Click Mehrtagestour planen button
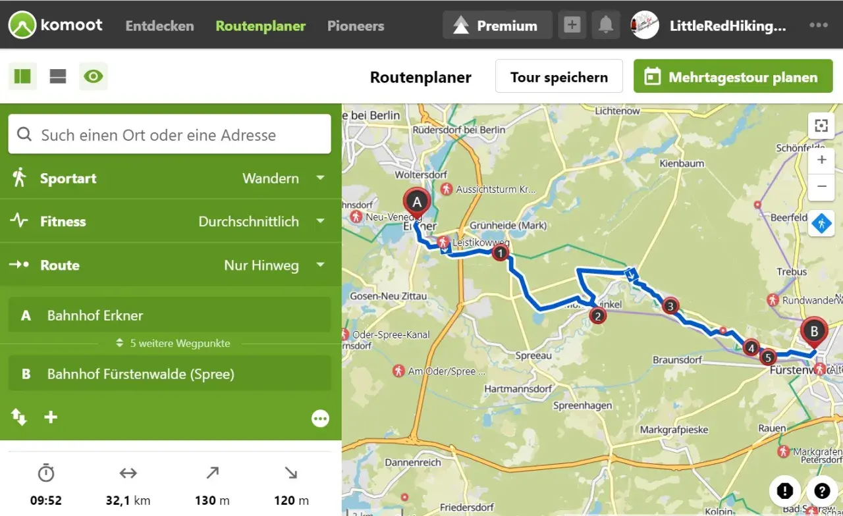The height and width of the screenshot is (516, 843). pos(733,76)
